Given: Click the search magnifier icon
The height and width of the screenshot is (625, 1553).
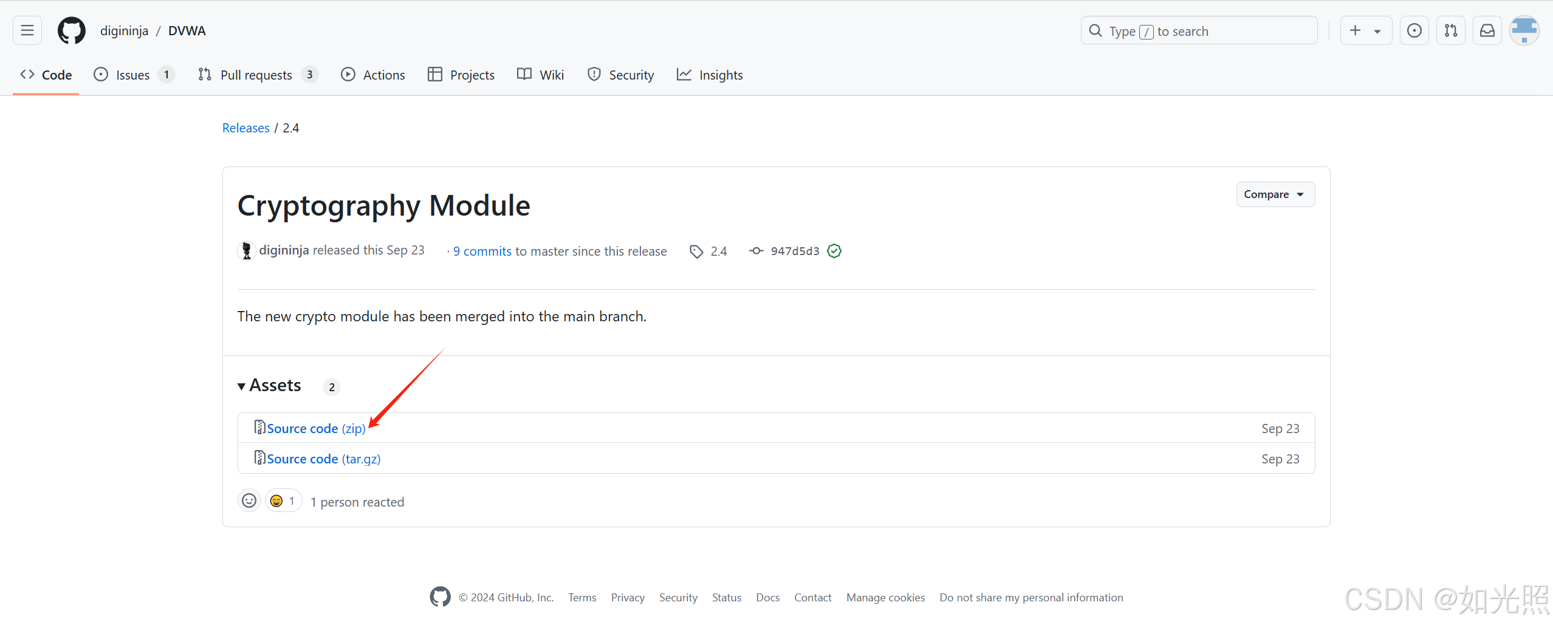Looking at the screenshot, I should coord(1095,30).
